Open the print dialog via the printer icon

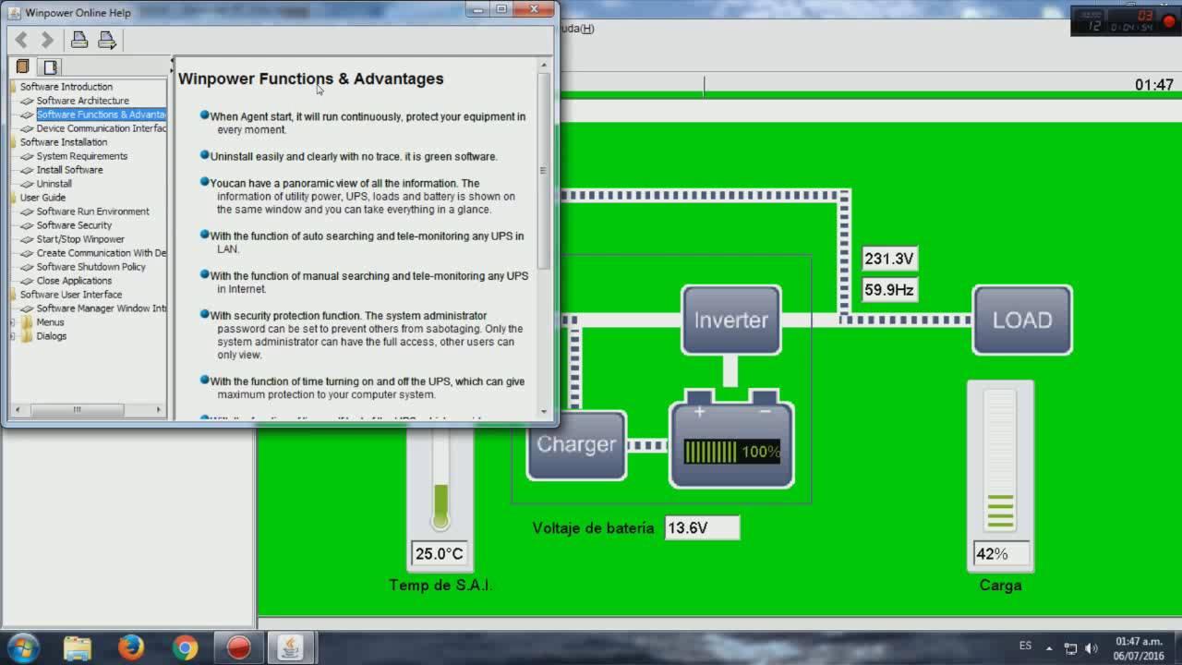79,40
